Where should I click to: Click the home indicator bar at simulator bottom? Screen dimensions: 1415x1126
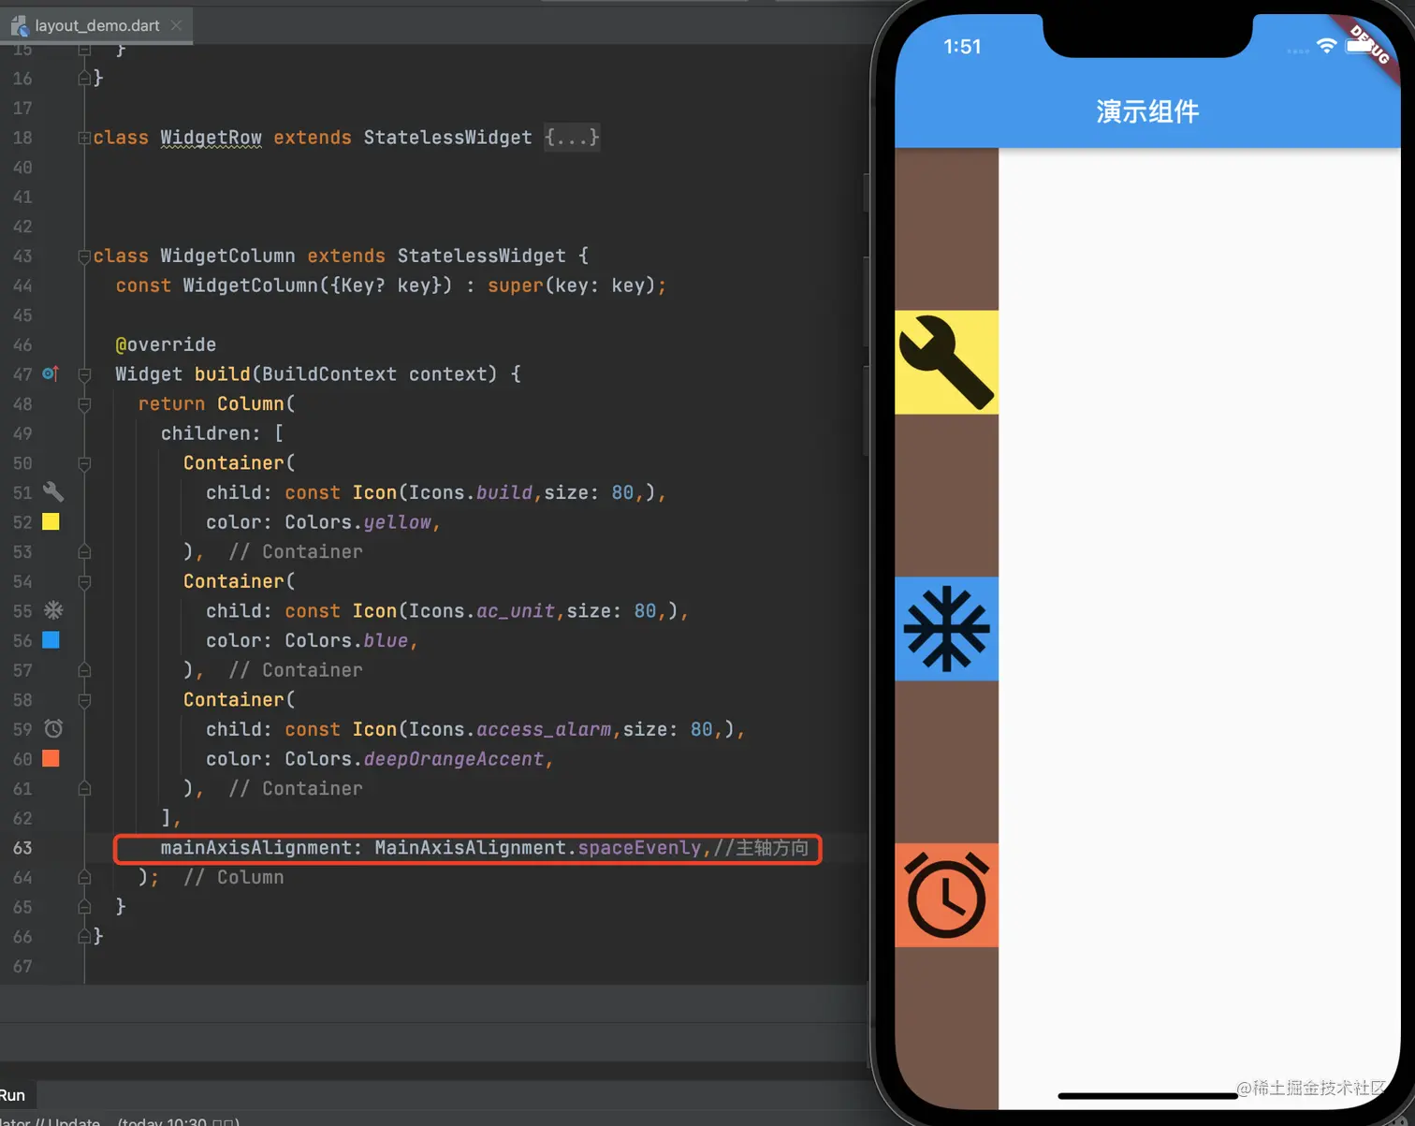click(1147, 1095)
